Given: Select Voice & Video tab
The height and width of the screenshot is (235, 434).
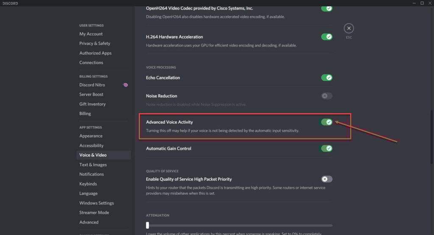Looking at the screenshot, I should click(x=103, y=155).
